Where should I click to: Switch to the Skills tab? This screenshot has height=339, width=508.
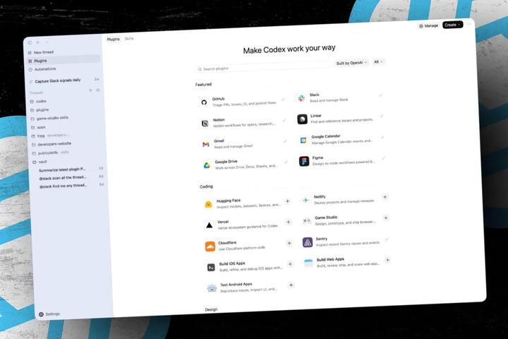coord(129,38)
